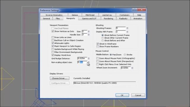The image size is (190, 107).
Task: Click the installed driver Nitrous text field
Action: coord(105,83)
